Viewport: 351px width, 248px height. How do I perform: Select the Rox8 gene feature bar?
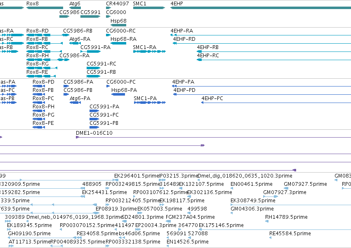(45, 8)
